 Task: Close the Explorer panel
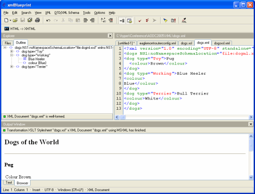click(x=110, y=36)
